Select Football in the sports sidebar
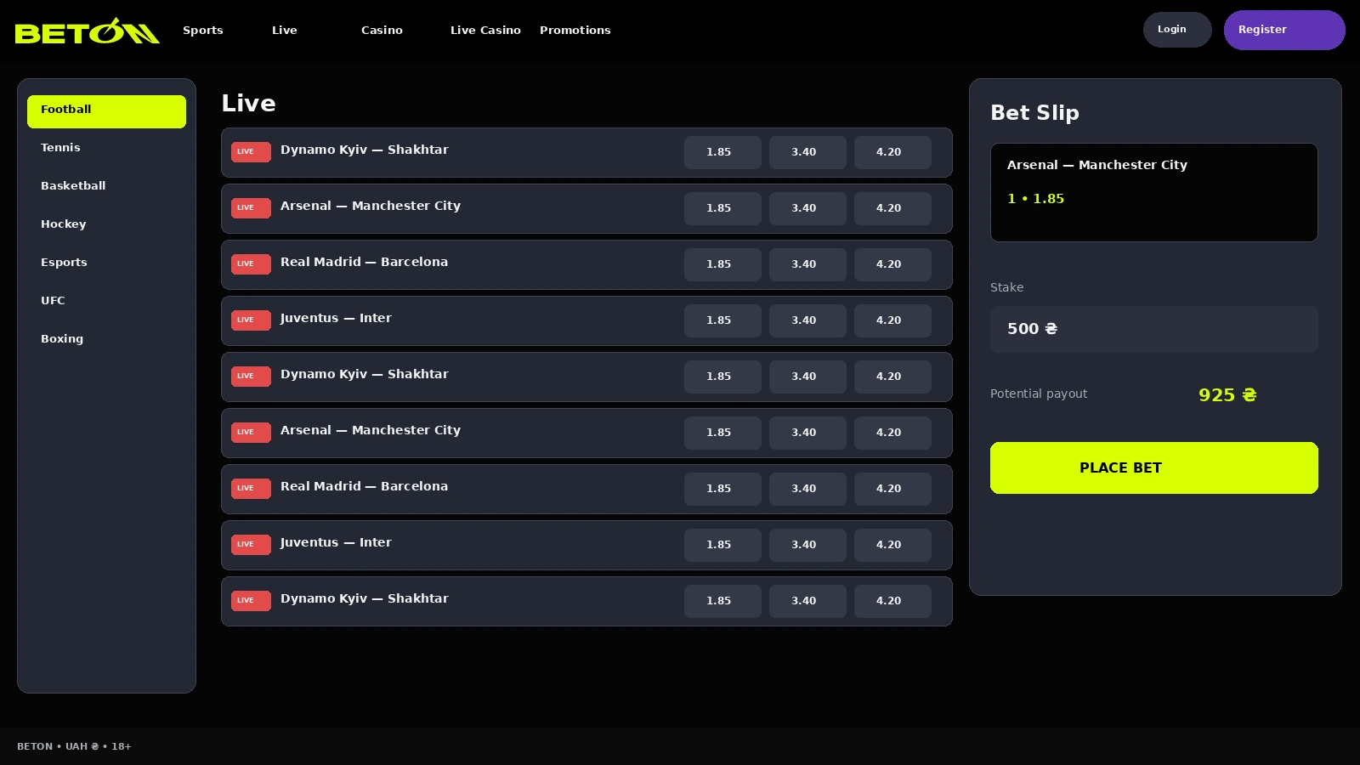 (x=106, y=111)
